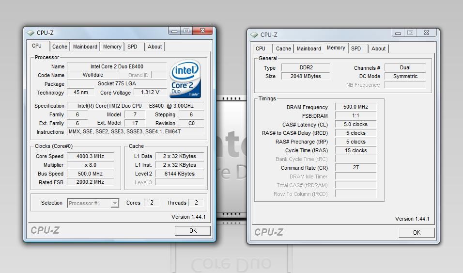463x273 pixels.
Task: Click the CPU-Z app icon in right window title bar
Action: coord(254,35)
